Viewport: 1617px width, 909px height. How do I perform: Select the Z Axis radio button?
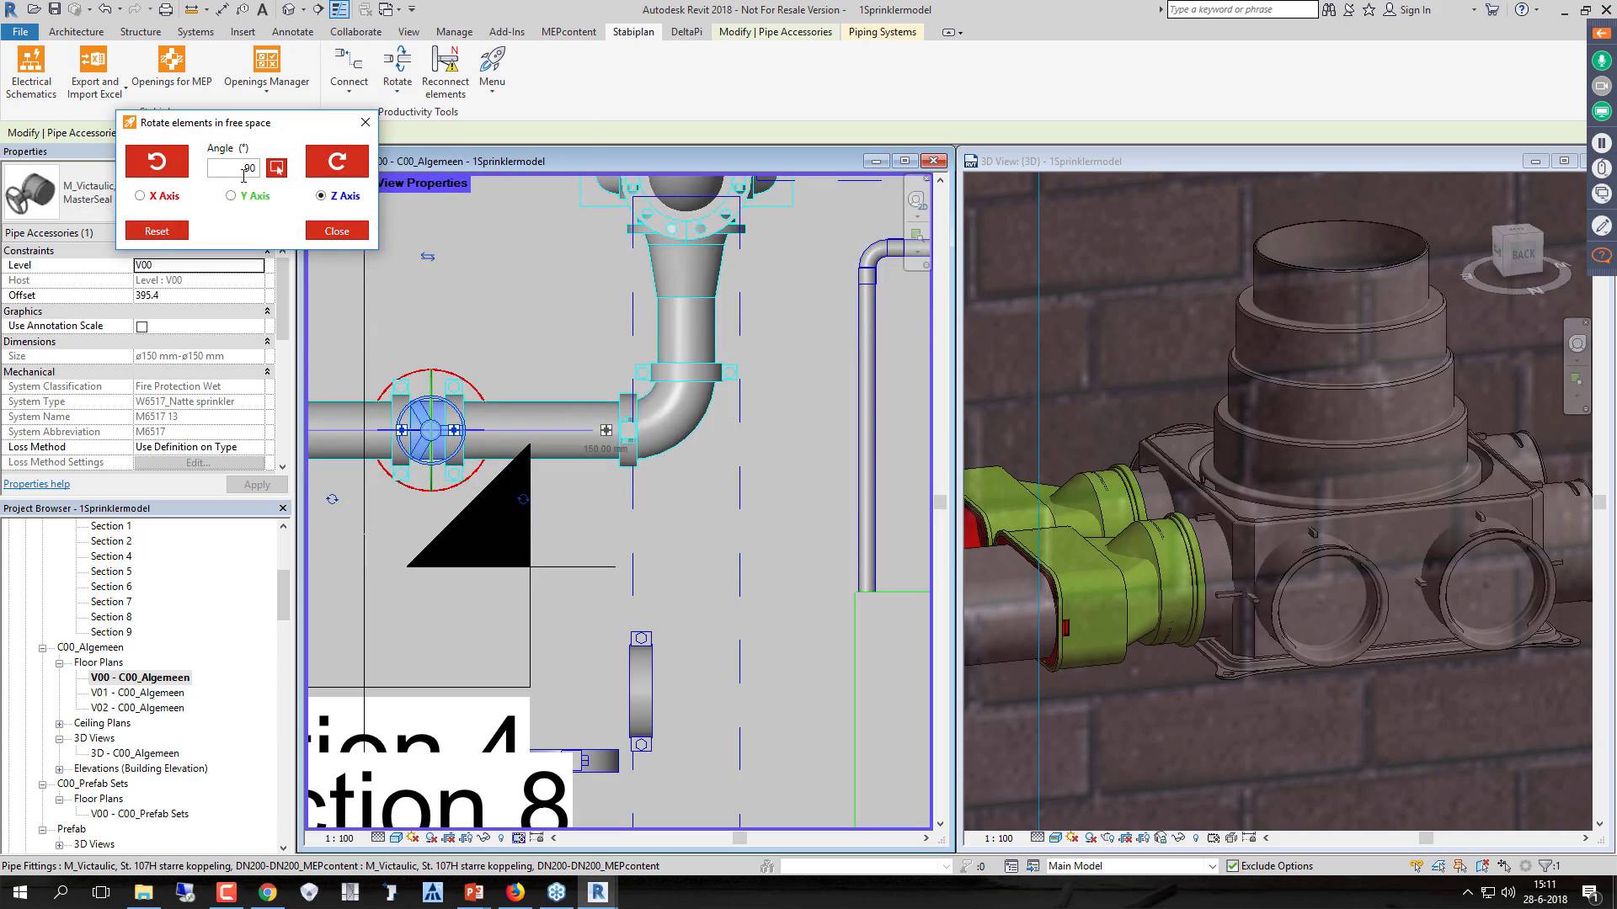pos(321,195)
